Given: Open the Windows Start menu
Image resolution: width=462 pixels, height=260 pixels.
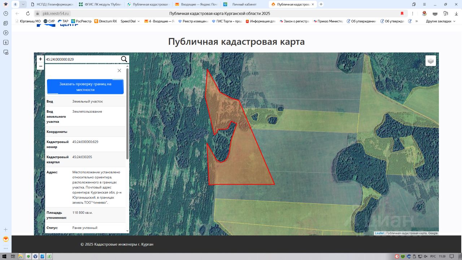Looking at the screenshot, I should (4, 256).
